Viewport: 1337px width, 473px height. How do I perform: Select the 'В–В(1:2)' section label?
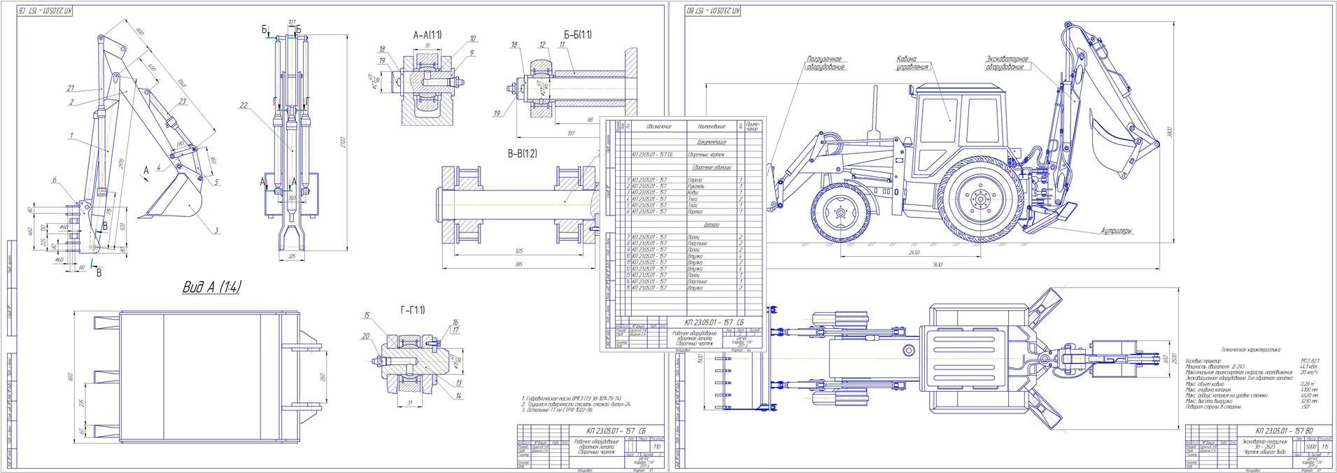[522, 153]
